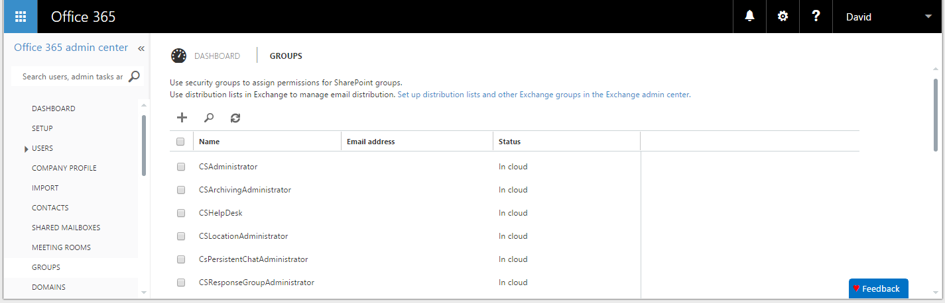Image resolution: width=945 pixels, height=303 pixels.
Task: Check the CSLocationAdministrator row checkbox
Action: [180, 236]
